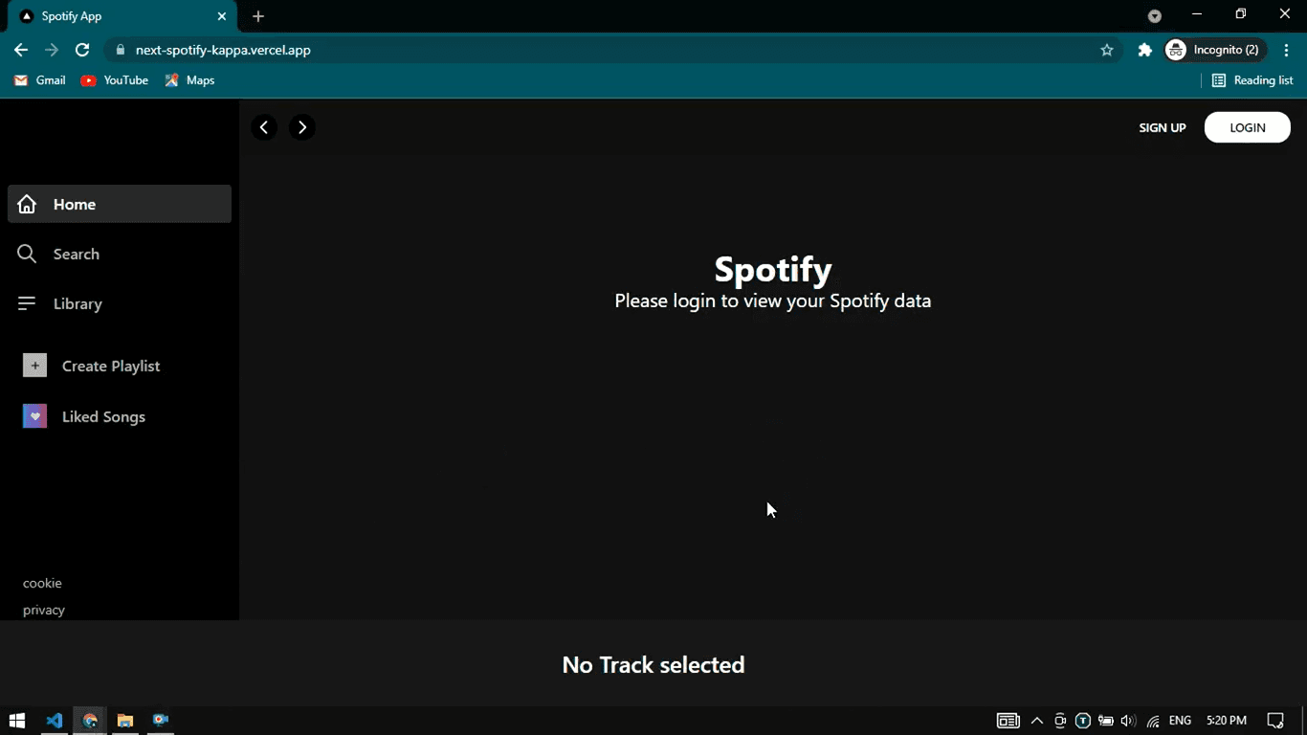Open Visual Studio Code from taskbar

[x=55, y=721]
